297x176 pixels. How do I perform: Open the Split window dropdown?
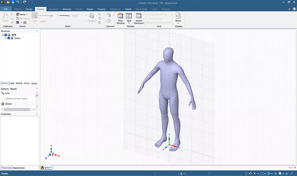click(129, 21)
